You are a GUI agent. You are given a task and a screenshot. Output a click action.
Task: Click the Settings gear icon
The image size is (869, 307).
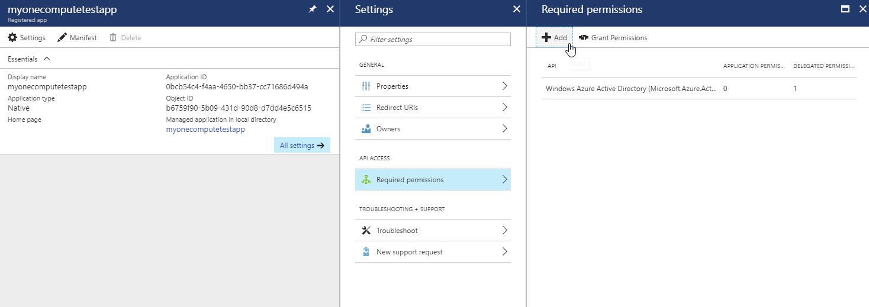(x=12, y=38)
